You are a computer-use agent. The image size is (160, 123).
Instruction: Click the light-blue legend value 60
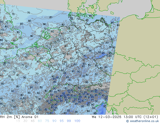point(40,121)
